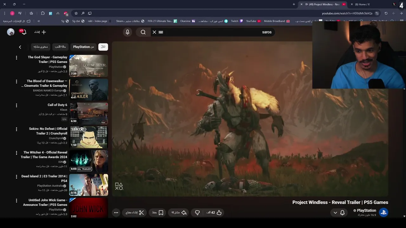Open the YouTube account avatar menu
The image size is (406, 228).
(11, 32)
